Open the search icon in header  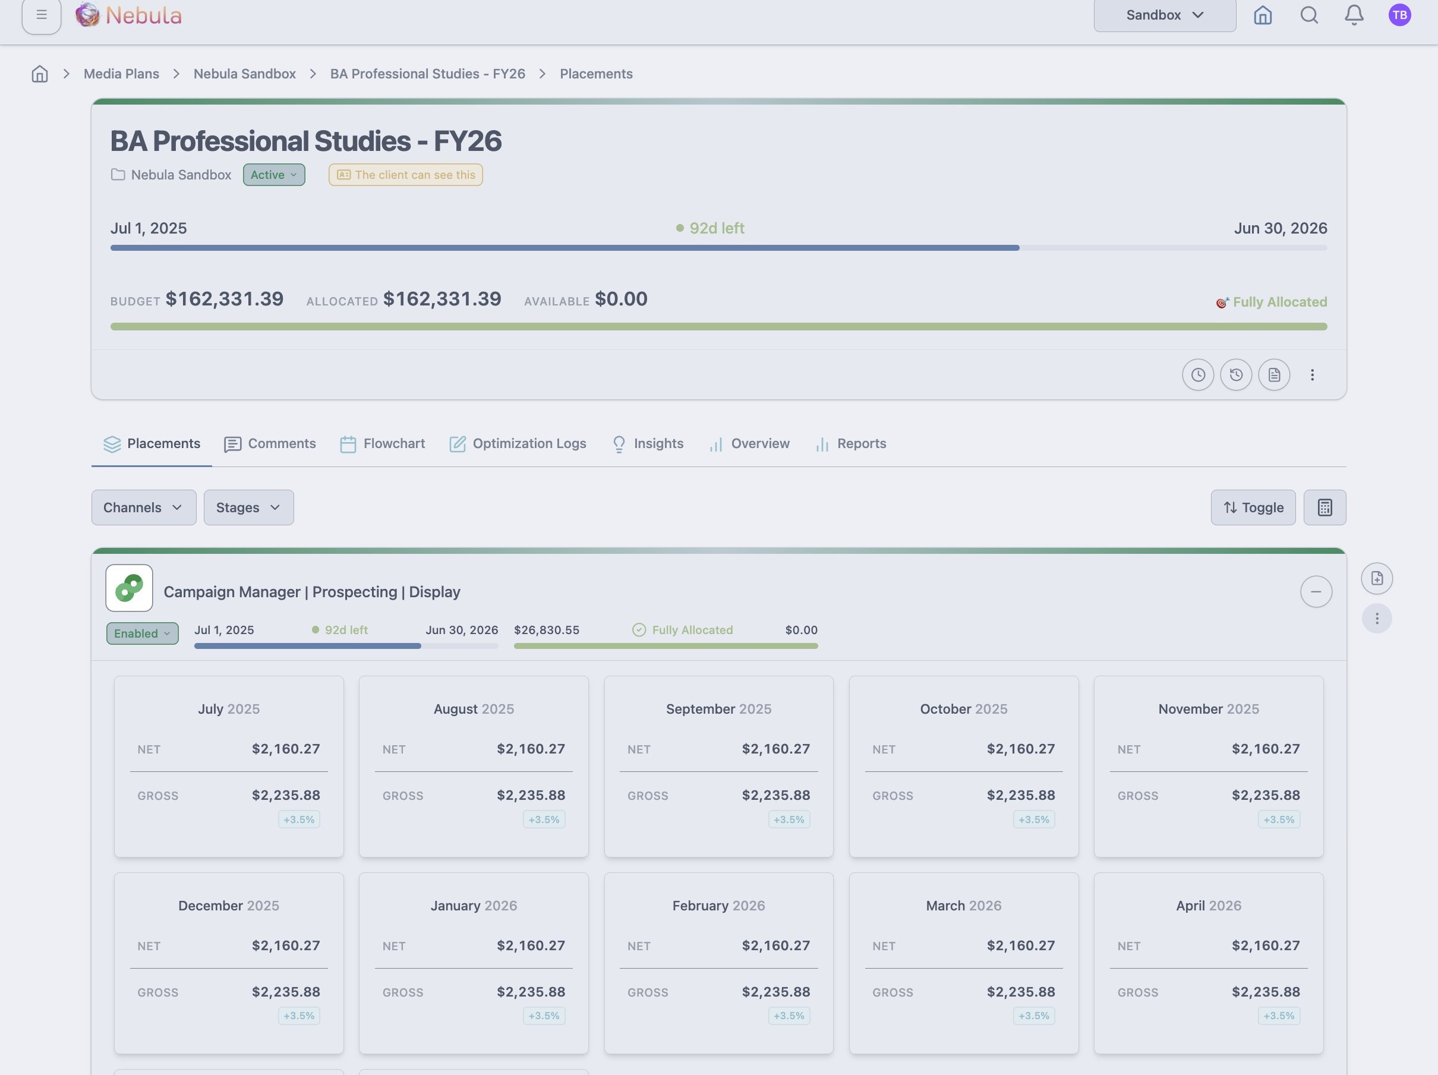[1308, 15]
